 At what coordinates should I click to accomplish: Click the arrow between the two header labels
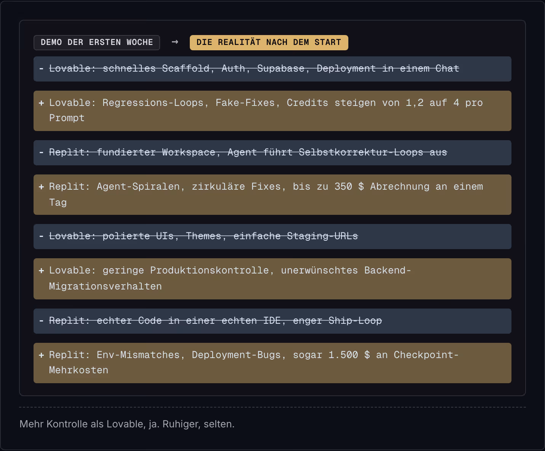[175, 42]
